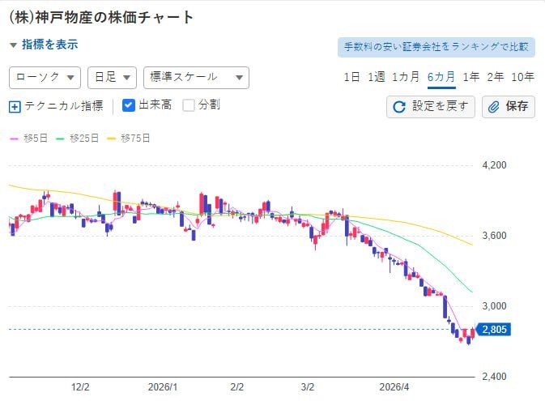Screen dimensions: 545x401
Task: Switch to the 1週 period tab
Action: [377, 77]
